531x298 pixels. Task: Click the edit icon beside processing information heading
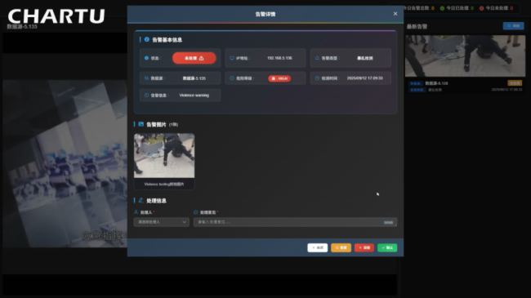[x=141, y=201]
